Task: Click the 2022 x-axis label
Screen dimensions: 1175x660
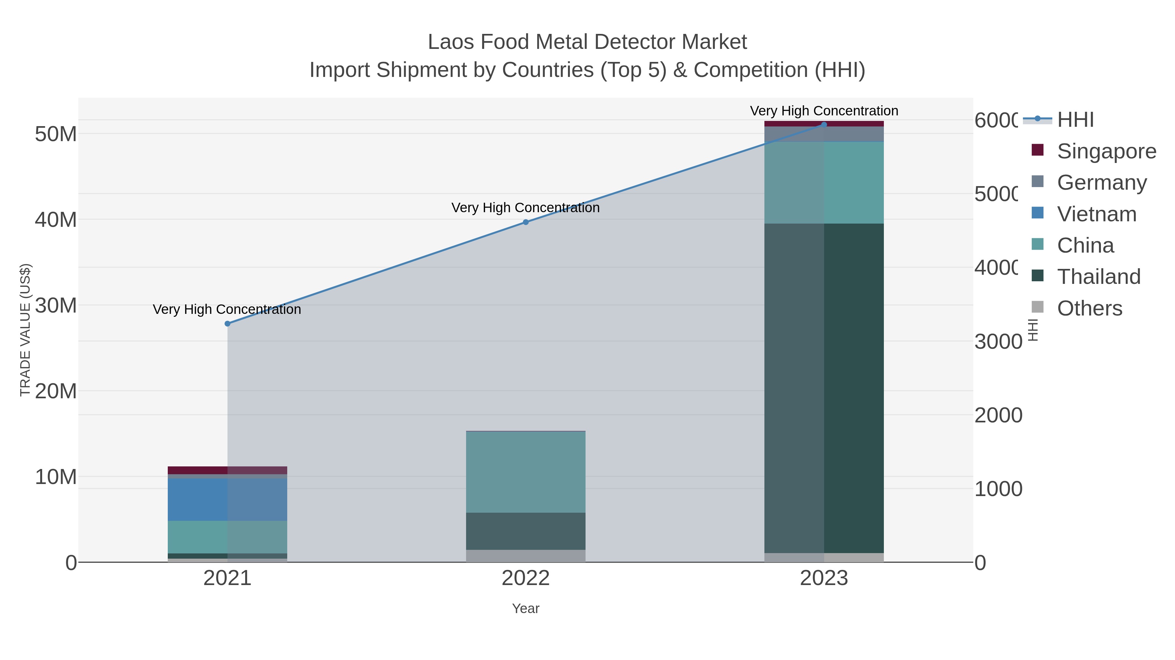Action: click(x=525, y=579)
